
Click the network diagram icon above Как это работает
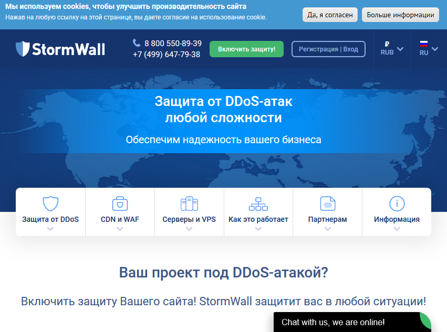[x=258, y=204]
